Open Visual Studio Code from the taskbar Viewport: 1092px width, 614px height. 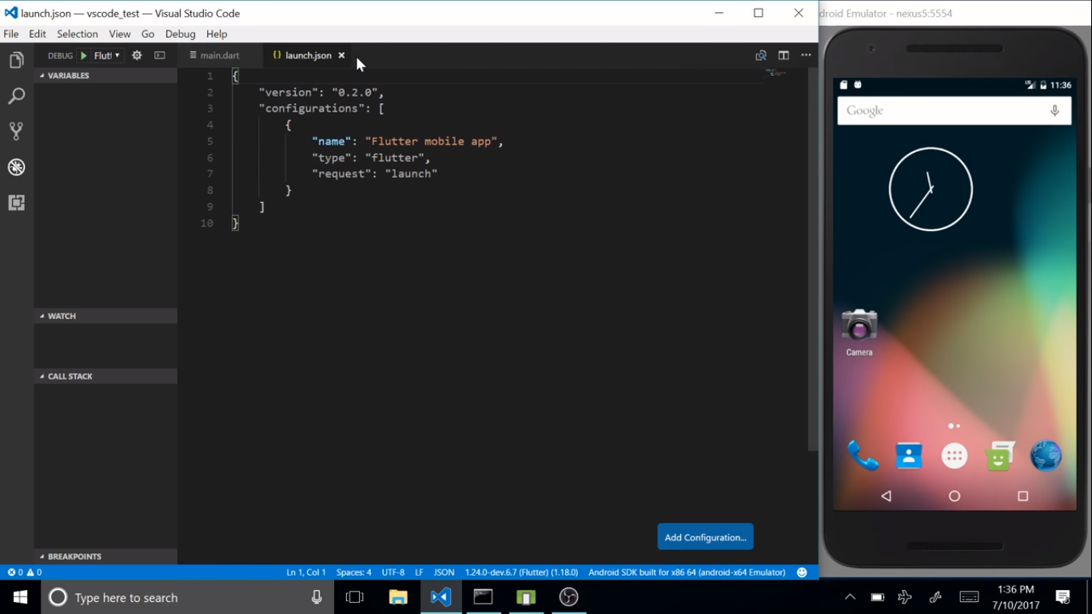pyautogui.click(x=440, y=597)
